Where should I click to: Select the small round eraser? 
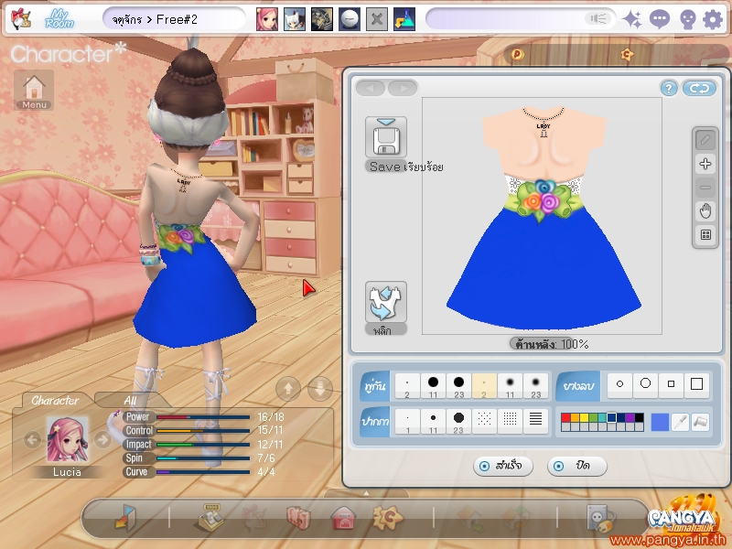(x=619, y=384)
